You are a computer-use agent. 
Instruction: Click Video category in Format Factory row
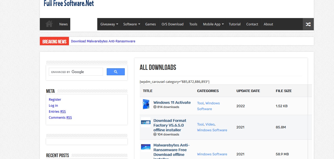(x=210, y=124)
